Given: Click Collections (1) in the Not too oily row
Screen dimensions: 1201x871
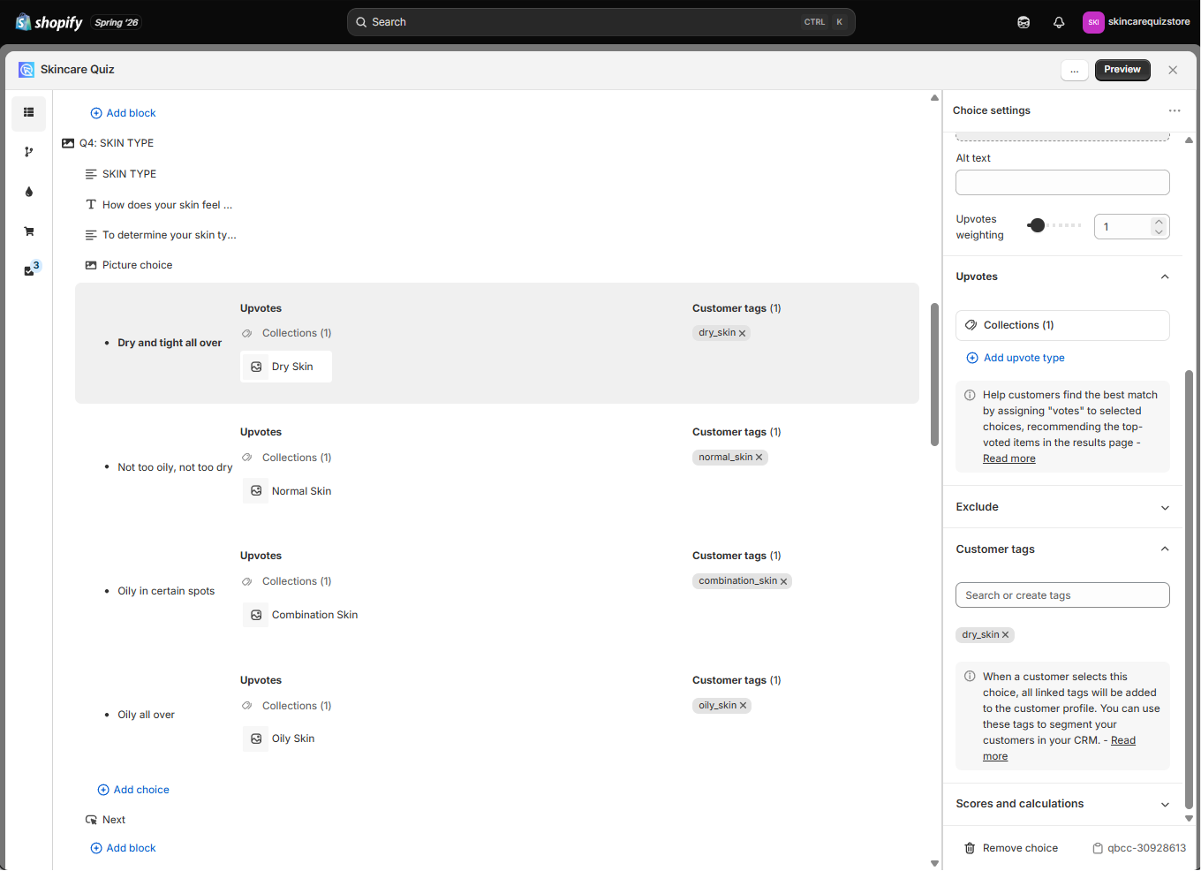Looking at the screenshot, I should [287, 458].
